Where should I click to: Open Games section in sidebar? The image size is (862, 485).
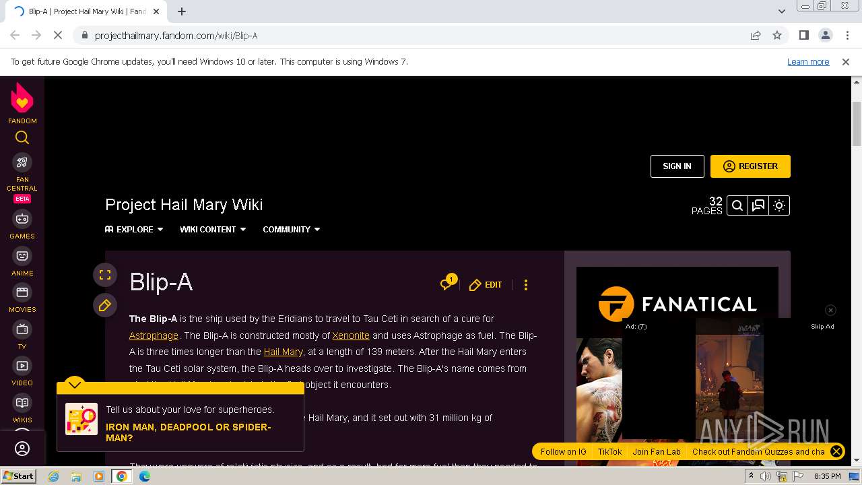(x=22, y=225)
